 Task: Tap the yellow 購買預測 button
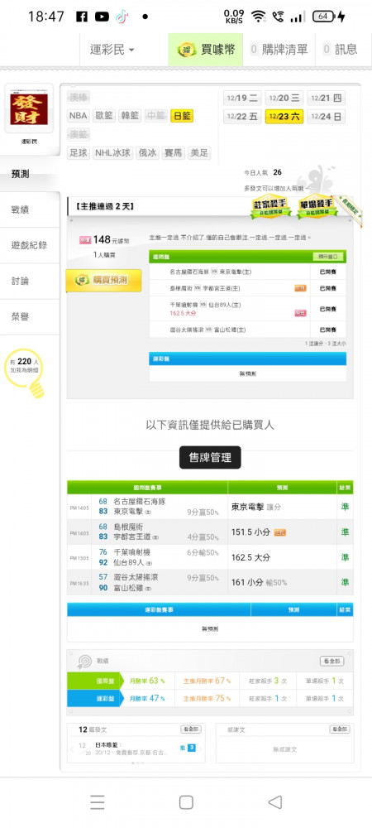coord(103,281)
